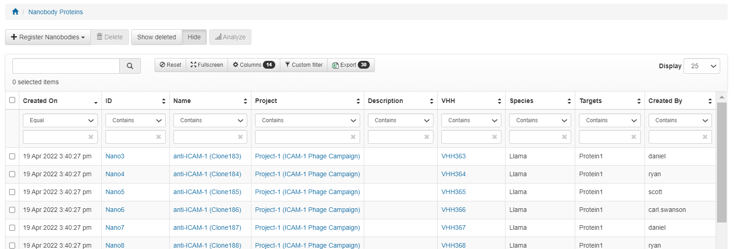Viewport: 734px width, 249px height.
Task: Open the VHH366 link
Action: tap(453, 210)
